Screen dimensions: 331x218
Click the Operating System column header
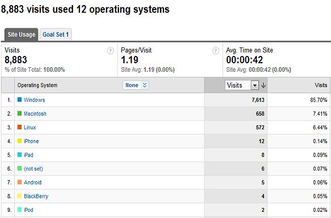point(37,85)
